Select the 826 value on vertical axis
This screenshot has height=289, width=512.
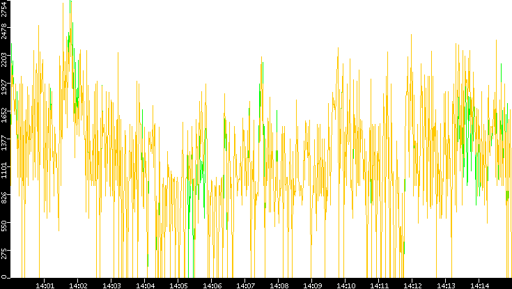[4, 198]
